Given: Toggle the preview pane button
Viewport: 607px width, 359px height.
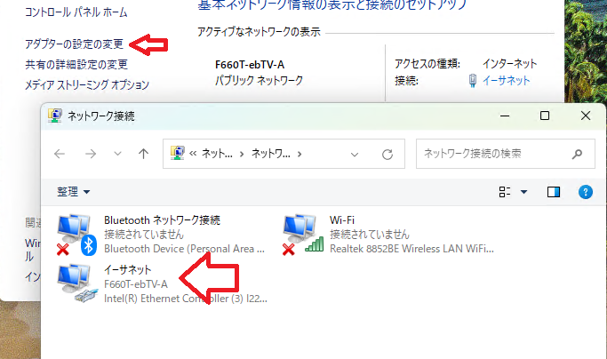Looking at the screenshot, I should click(554, 191).
